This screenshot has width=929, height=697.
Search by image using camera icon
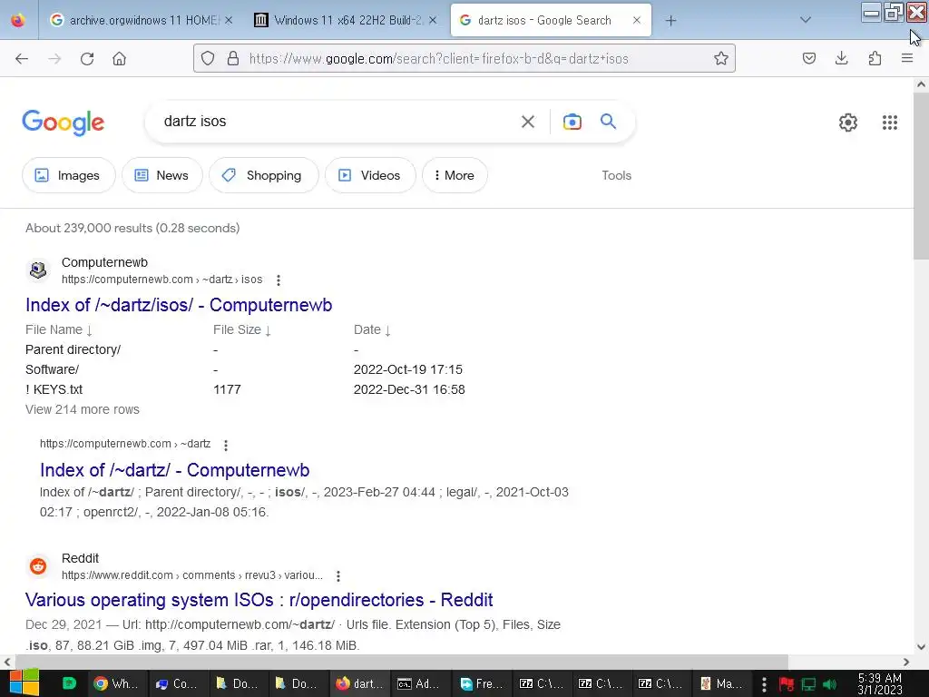point(572,122)
